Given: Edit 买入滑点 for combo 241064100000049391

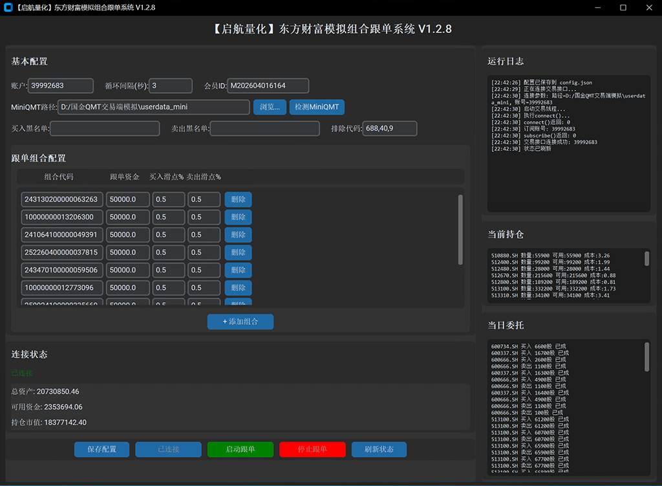Looking at the screenshot, I should (169, 235).
